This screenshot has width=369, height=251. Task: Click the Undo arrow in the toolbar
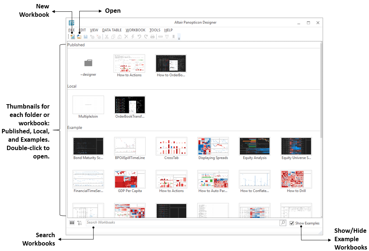(x=139, y=37)
